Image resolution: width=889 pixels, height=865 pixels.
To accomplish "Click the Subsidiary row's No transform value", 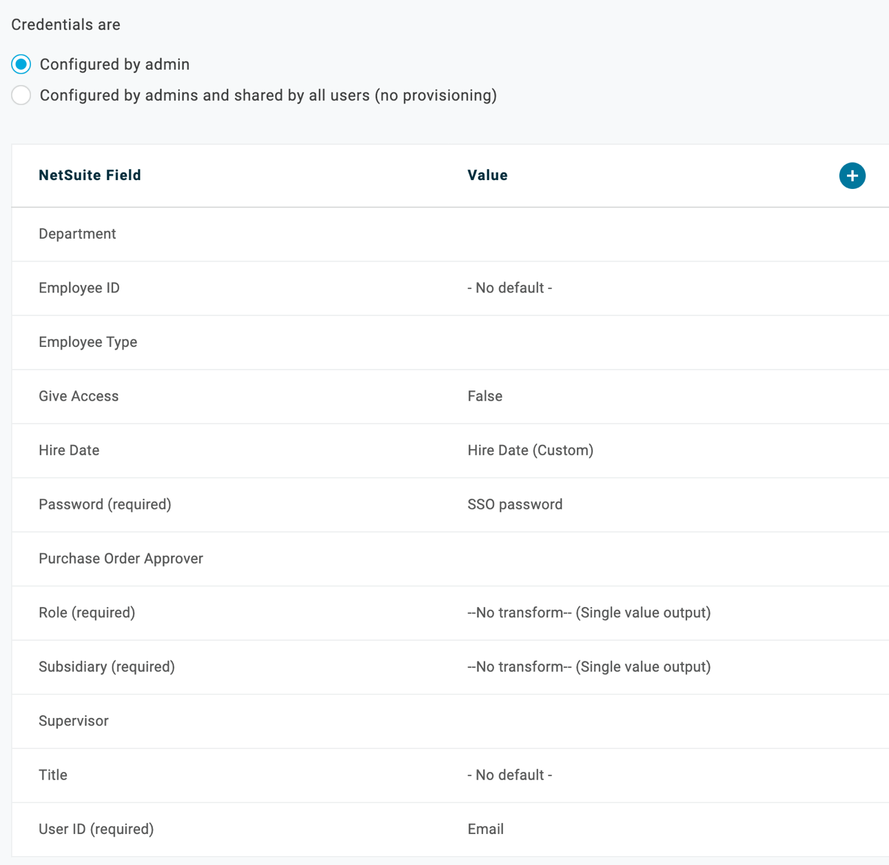I will coord(589,667).
